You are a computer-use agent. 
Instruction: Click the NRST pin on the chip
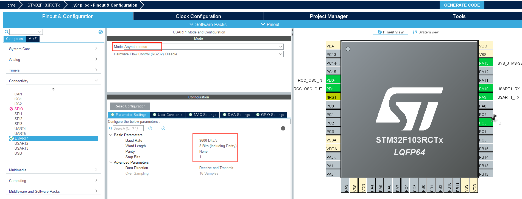pyautogui.click(x=333, y=97)
